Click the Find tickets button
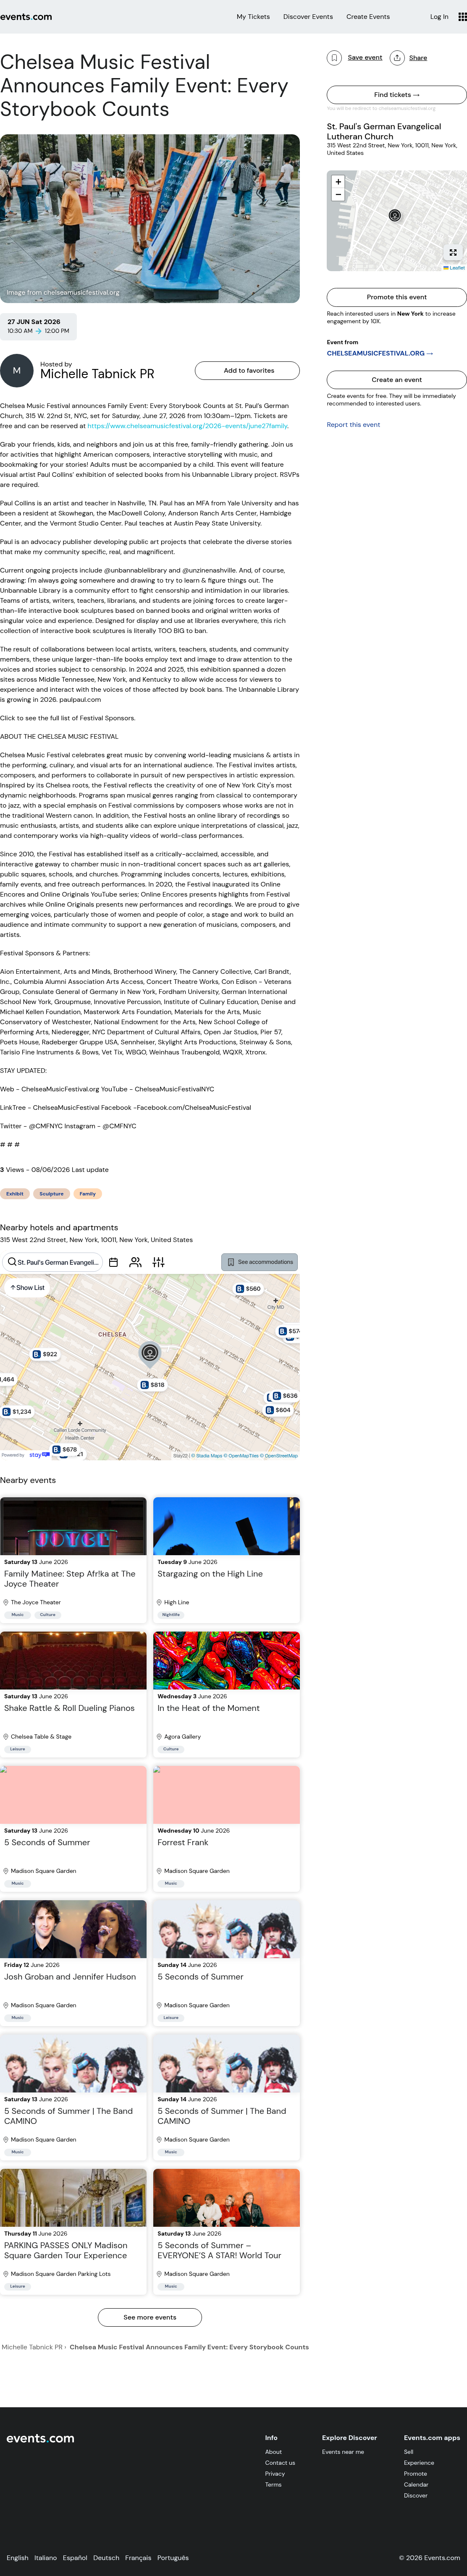Screen dimensions: 467x2576 (x=397, y=95)
